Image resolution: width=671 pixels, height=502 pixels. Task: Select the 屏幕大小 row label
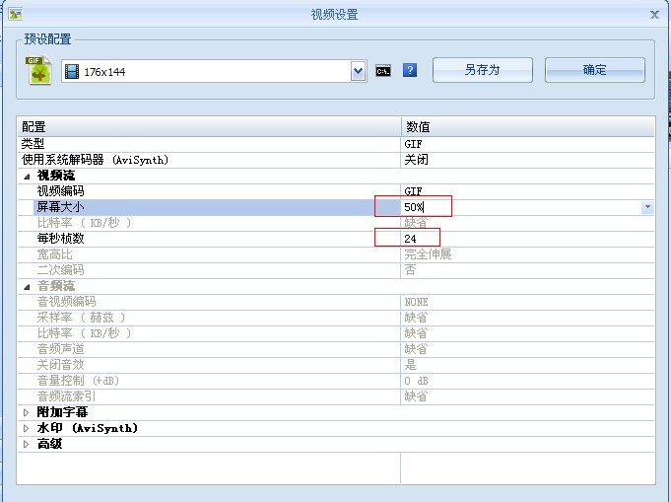point(60,207)
